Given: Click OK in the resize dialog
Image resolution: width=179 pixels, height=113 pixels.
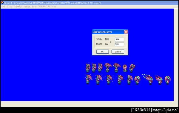Looking at the screenshot, I should (103, 52).
